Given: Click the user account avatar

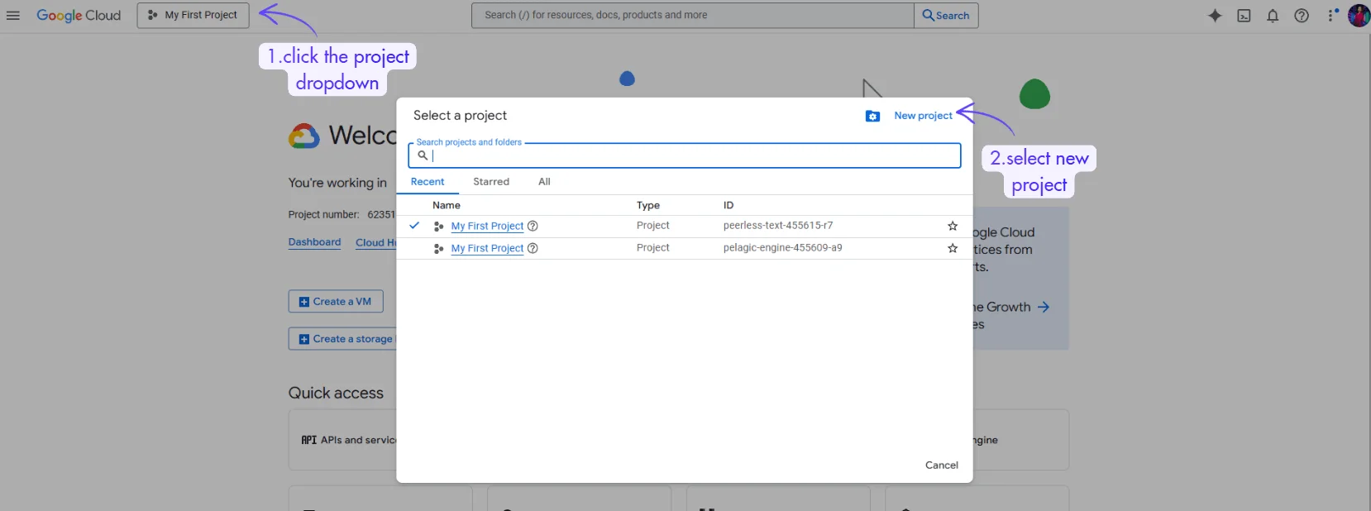Looking at the screenshot, I should pos(1359,15).
